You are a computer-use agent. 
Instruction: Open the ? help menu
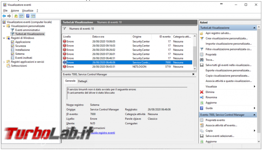(37, 10)
